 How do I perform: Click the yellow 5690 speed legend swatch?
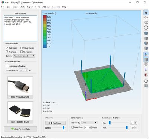point(45,26)
